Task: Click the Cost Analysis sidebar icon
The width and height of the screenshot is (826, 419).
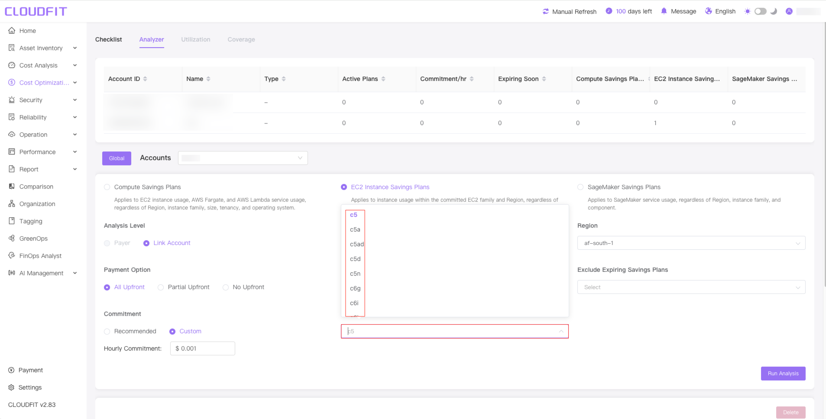Action: point(12,65)
